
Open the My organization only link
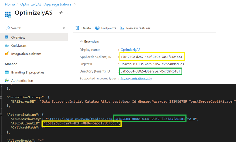click(x=136, y=79)
